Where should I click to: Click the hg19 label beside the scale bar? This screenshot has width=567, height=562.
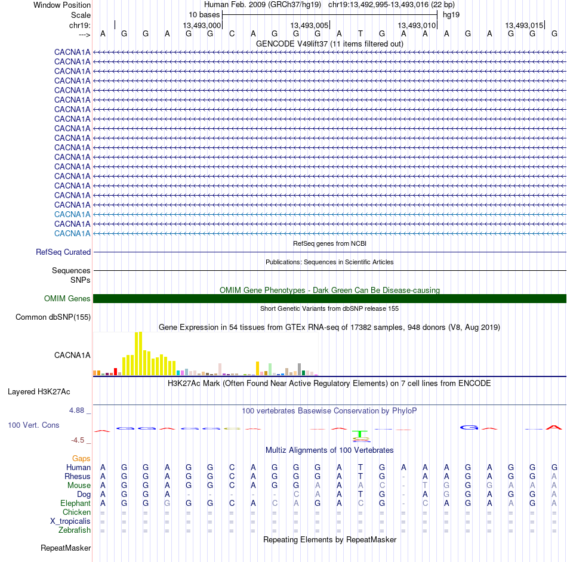(x=451, y=15)
